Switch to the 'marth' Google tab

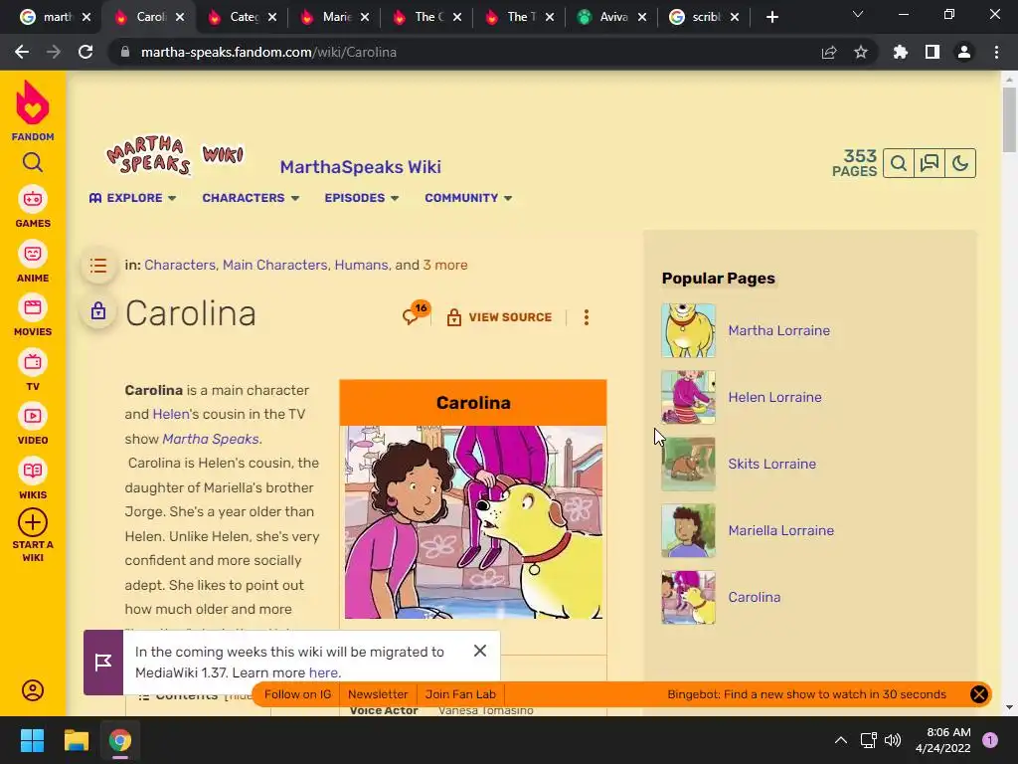click(56, 17)
